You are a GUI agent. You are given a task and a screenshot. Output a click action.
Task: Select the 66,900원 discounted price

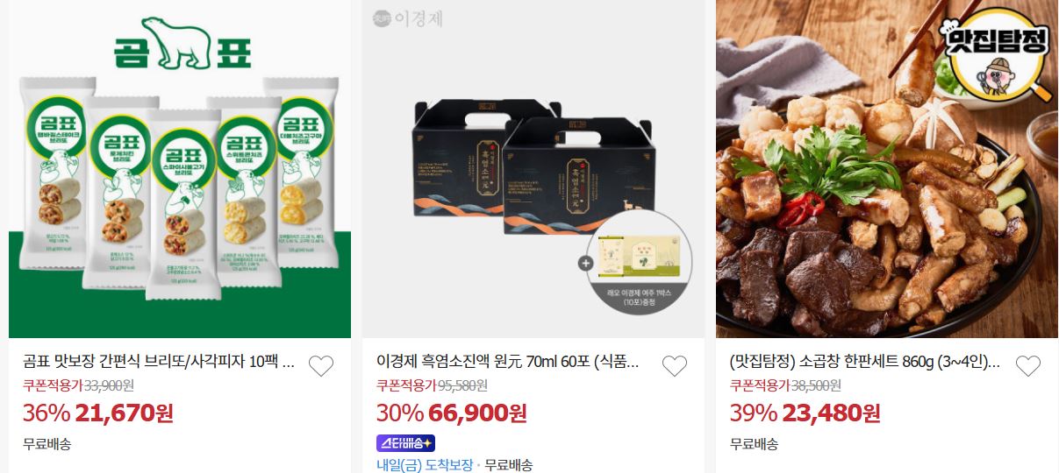[x=478, y=412]
